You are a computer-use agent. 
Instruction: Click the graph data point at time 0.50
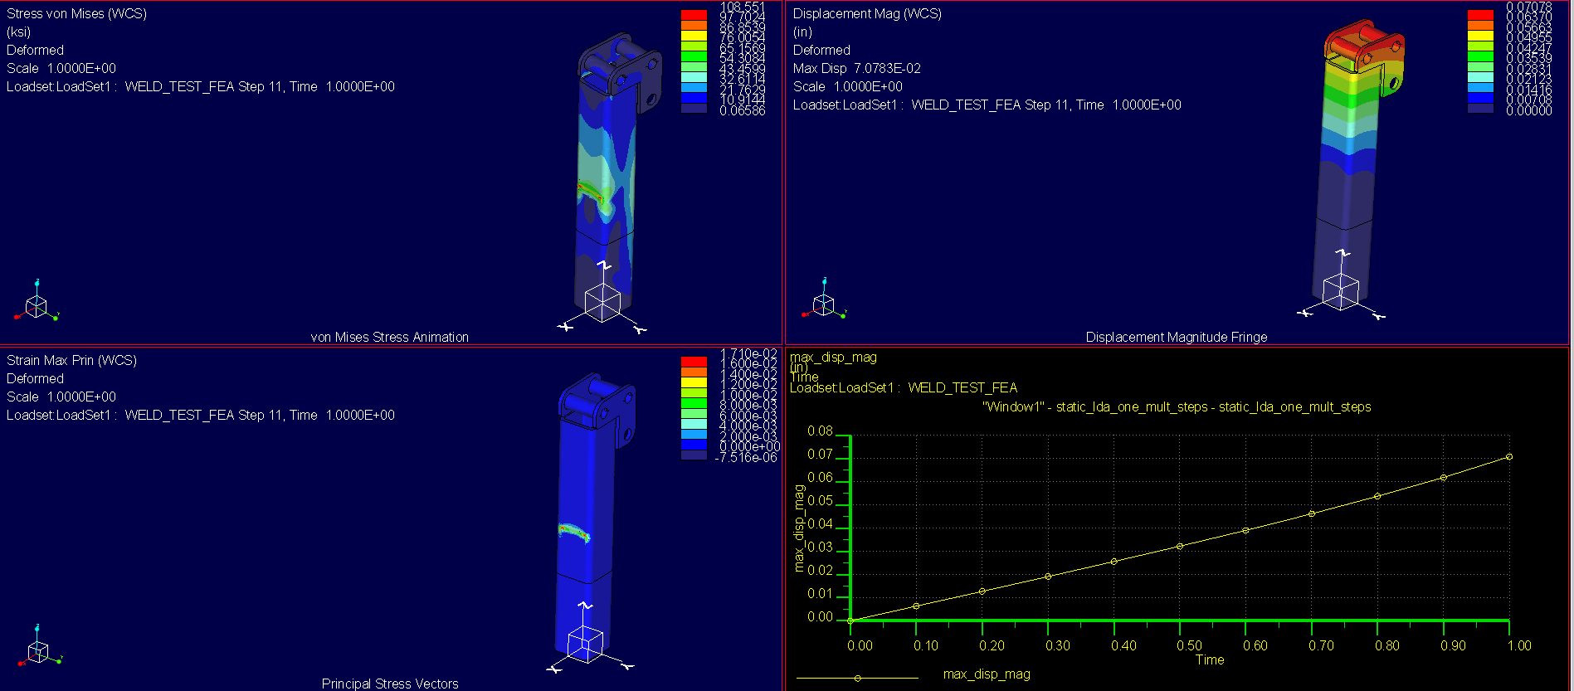pos(1180,547)
